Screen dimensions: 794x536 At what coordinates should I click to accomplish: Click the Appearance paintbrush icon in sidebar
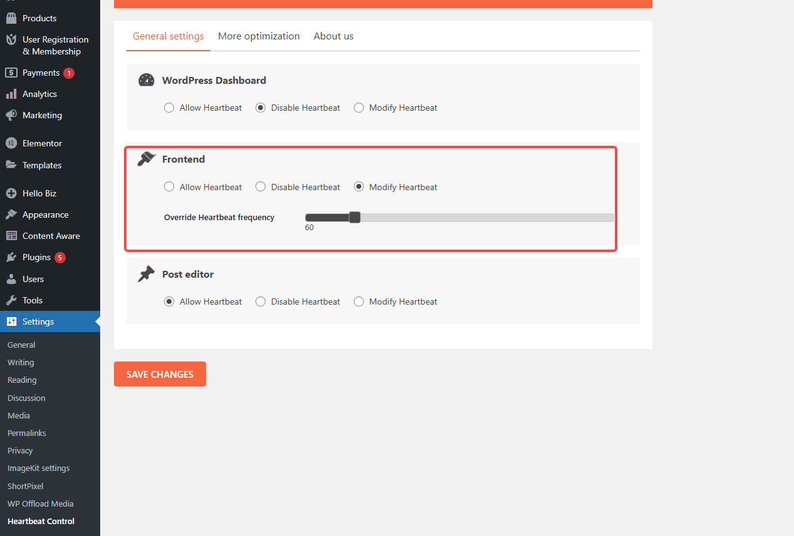click(x=11, y=215)
